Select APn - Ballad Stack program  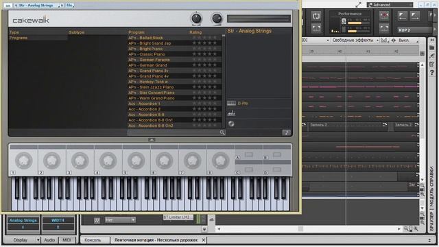[175, 38]
